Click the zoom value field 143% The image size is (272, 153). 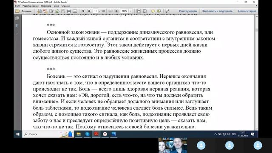click(x=124, y=11)
